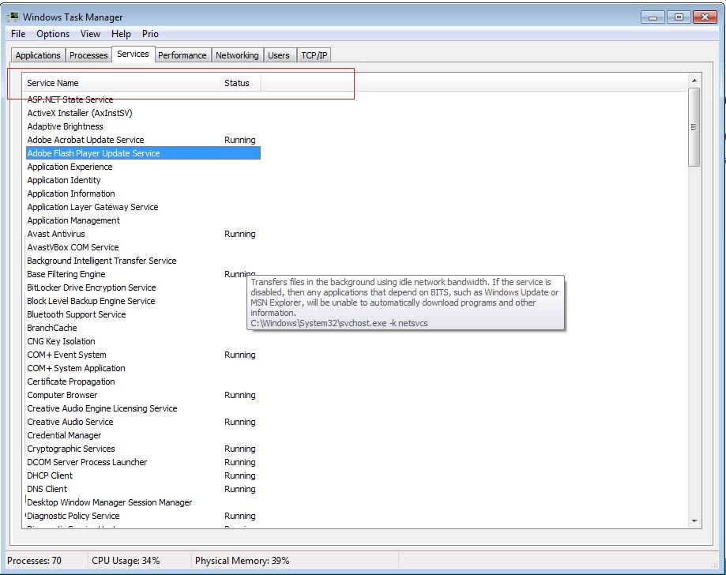Select Application Information service
The height and width of the screenshot is (575, 726).
tap(143, 194)
